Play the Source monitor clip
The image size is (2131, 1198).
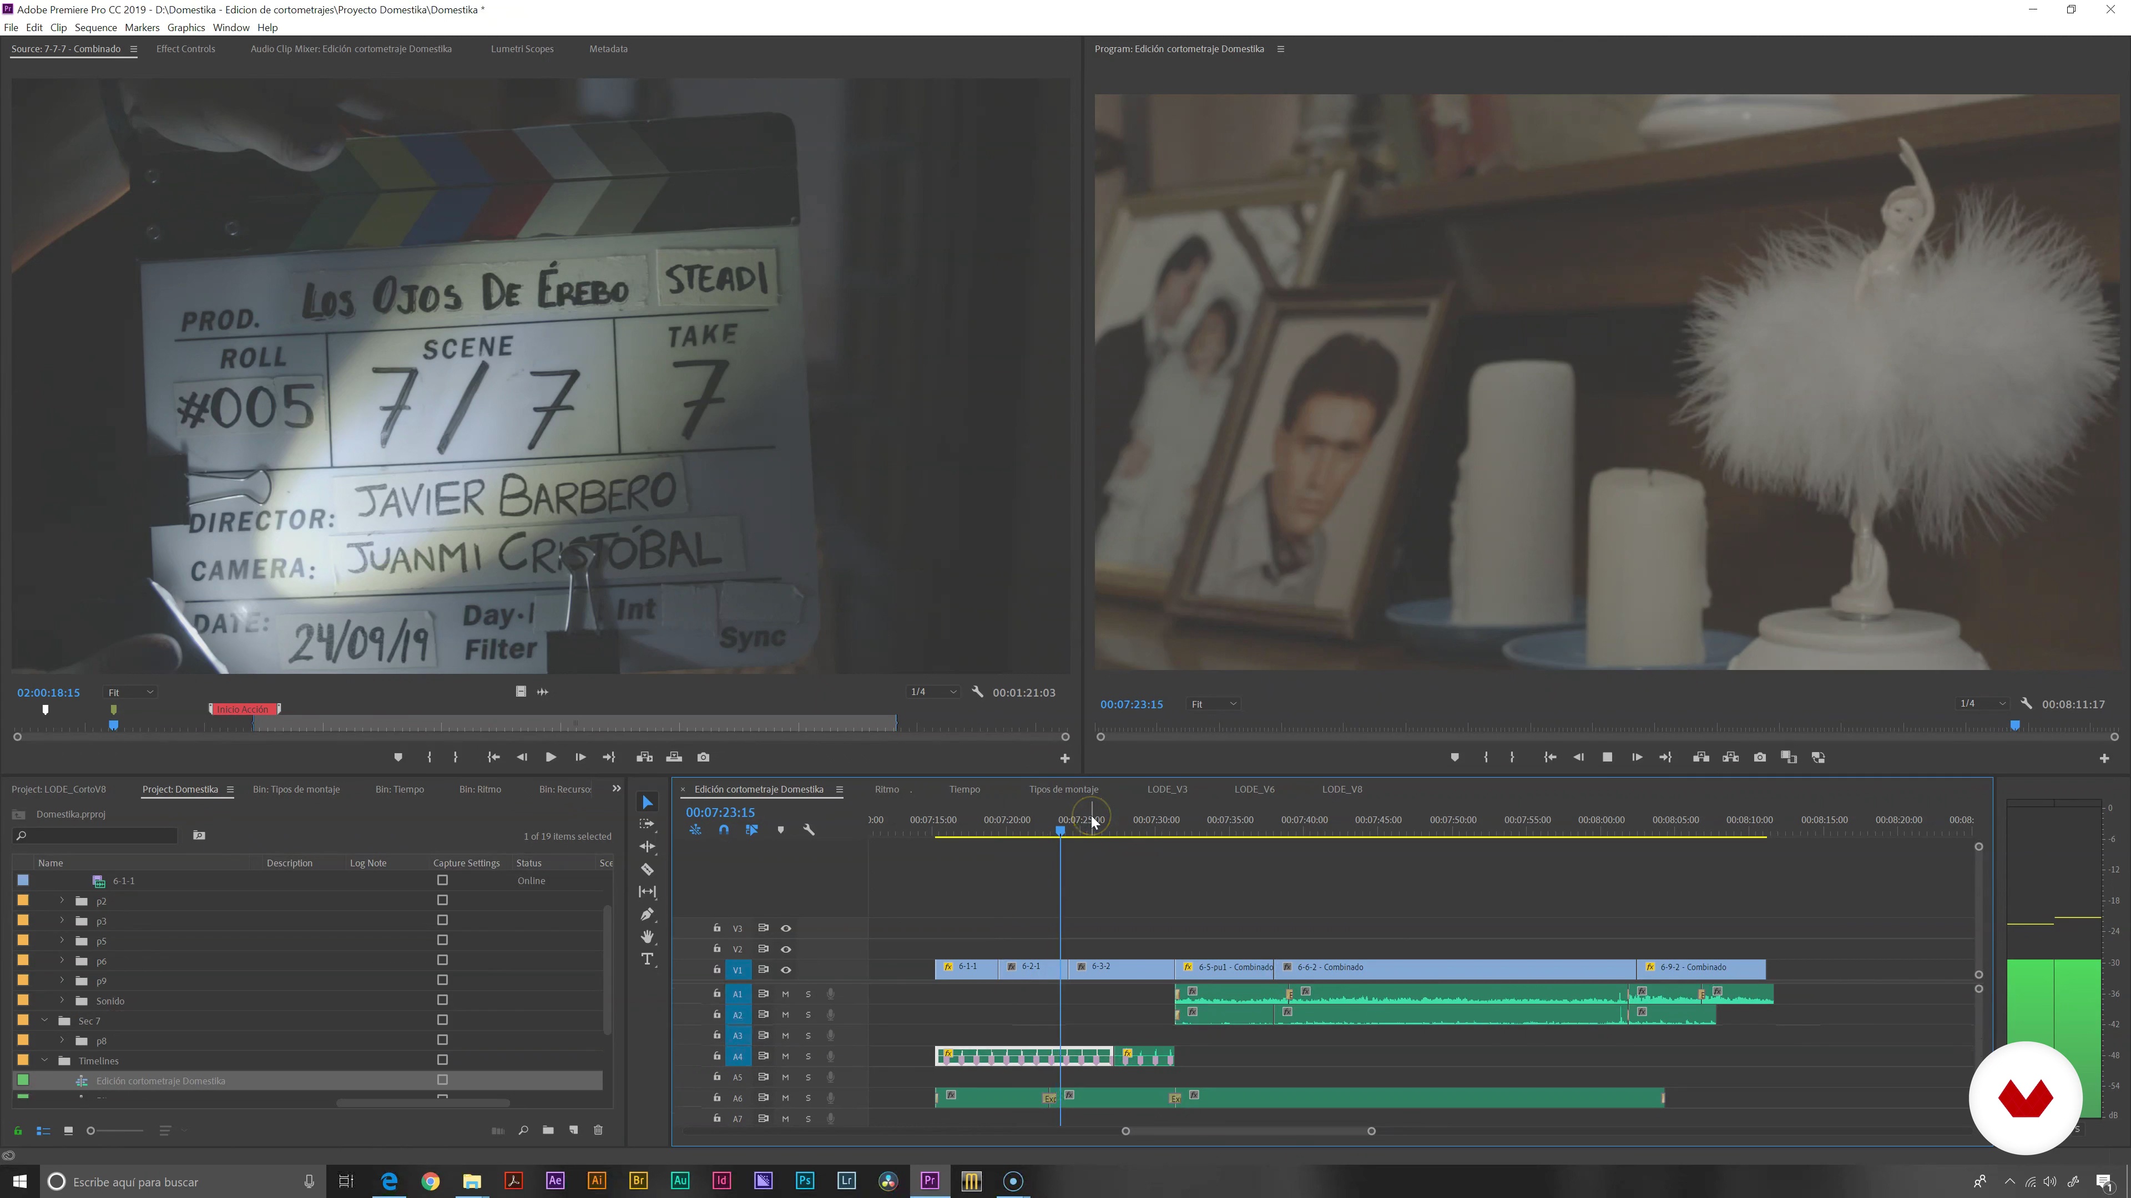click(x=550, y=757)
